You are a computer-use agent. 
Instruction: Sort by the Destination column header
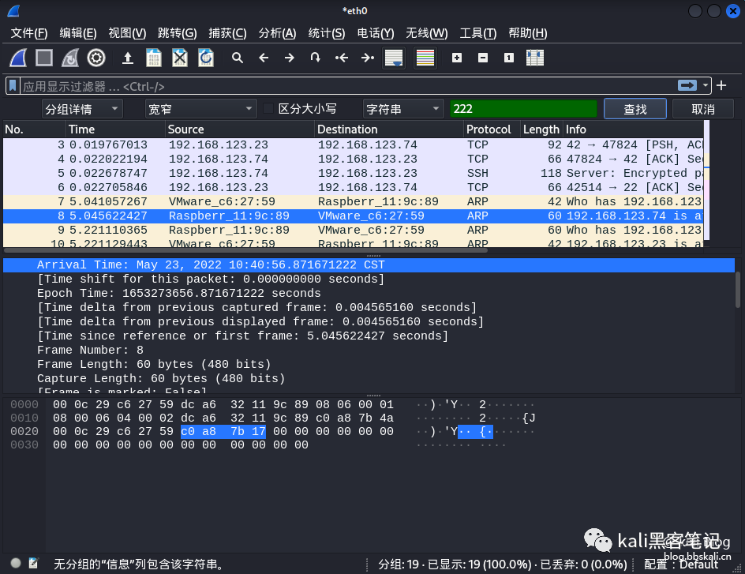[x=388, y=129]
